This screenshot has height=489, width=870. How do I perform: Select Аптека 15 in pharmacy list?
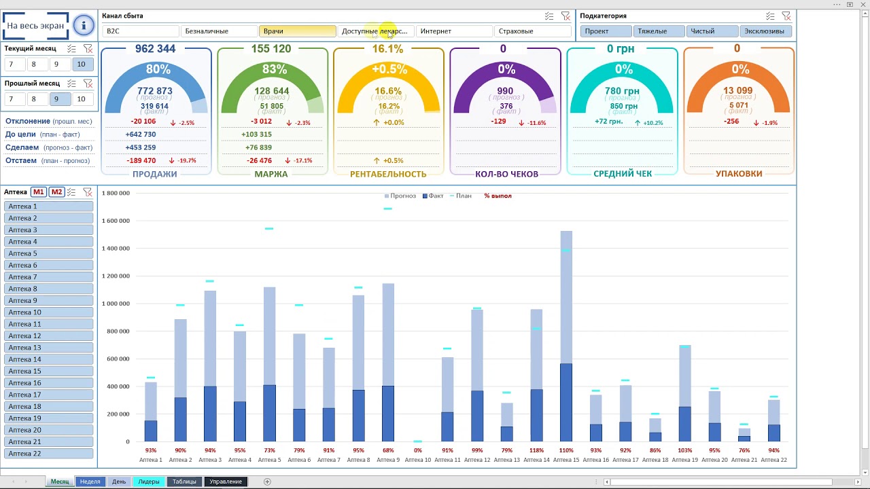pos(48,371)
